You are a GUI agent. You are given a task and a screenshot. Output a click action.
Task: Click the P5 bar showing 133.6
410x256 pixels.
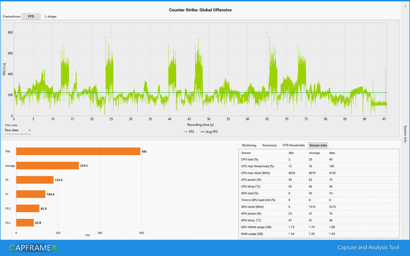pyautogui.click(x=35, y=180)
